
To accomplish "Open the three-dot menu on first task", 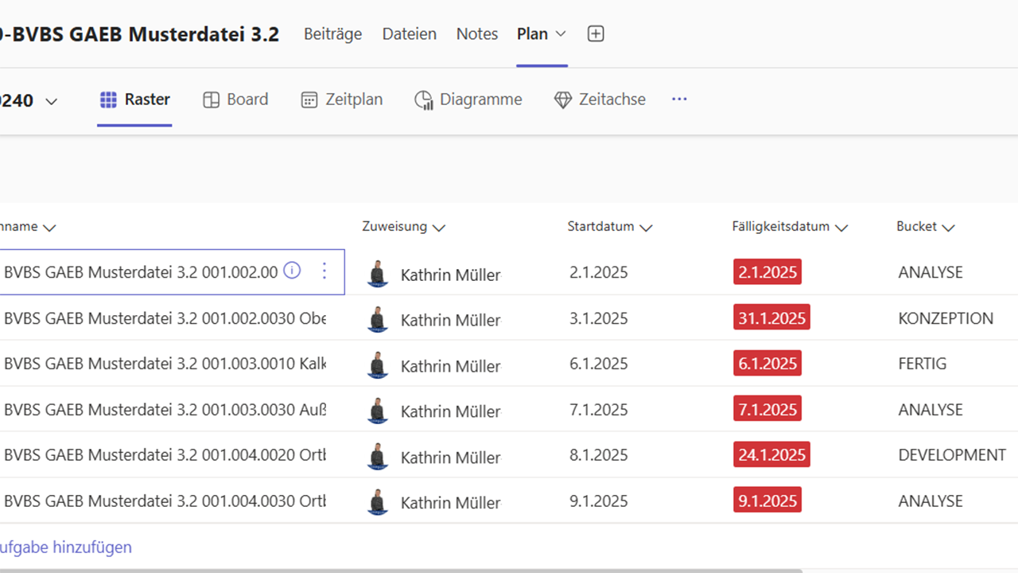I will click(x=324, y=271).
